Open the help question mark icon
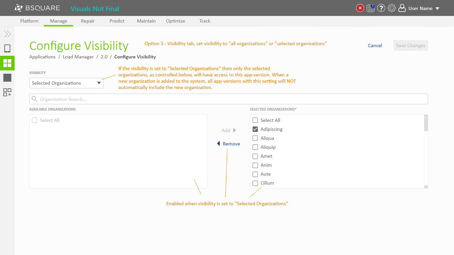 pos(381,8)
